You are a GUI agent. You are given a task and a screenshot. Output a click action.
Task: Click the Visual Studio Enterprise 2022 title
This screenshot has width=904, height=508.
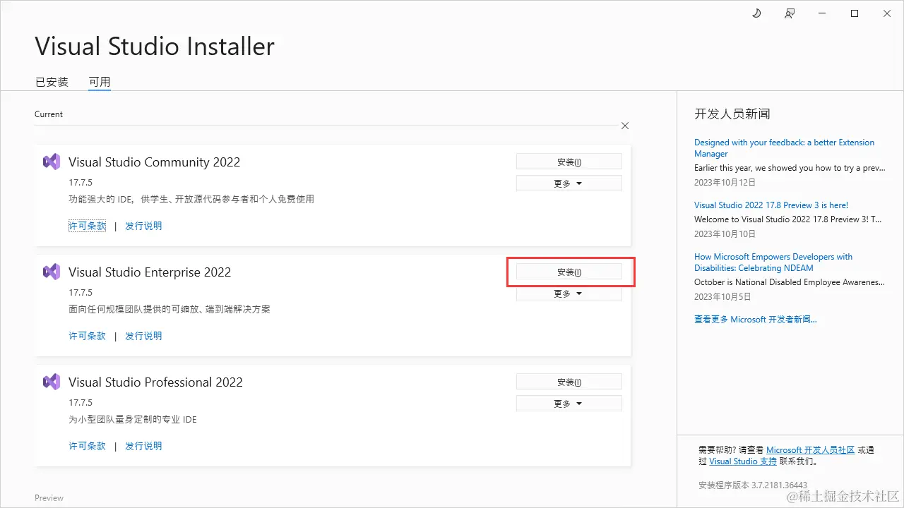(150, 272)
